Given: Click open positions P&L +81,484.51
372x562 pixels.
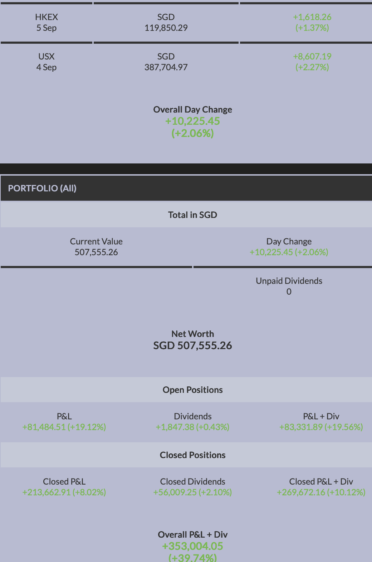Looking at the screenshot, I should coord(64,427).
